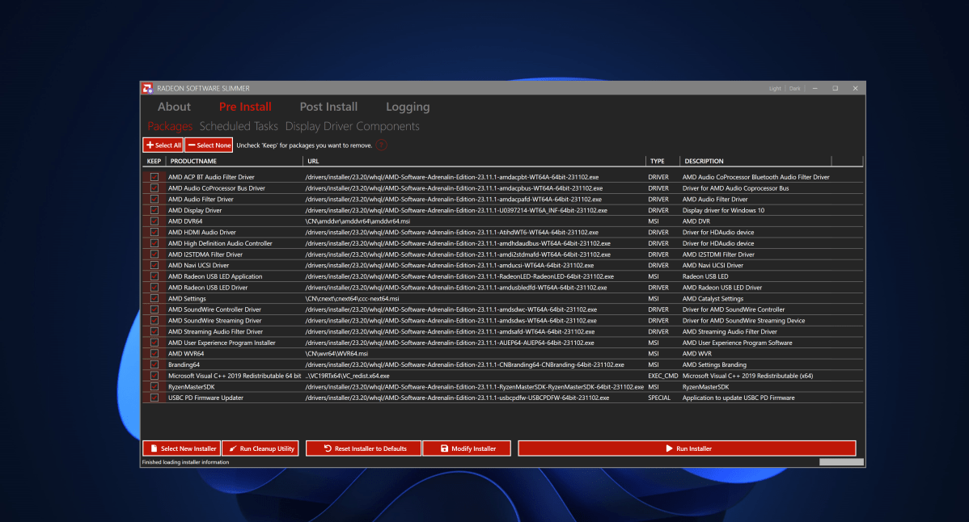This screenshot has width=969, height=522.
Task: Click the Select None button
Action: point(209,145)
